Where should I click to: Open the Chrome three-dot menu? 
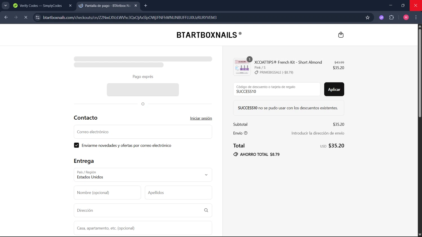pyautogui.click(x=416, y=17)
